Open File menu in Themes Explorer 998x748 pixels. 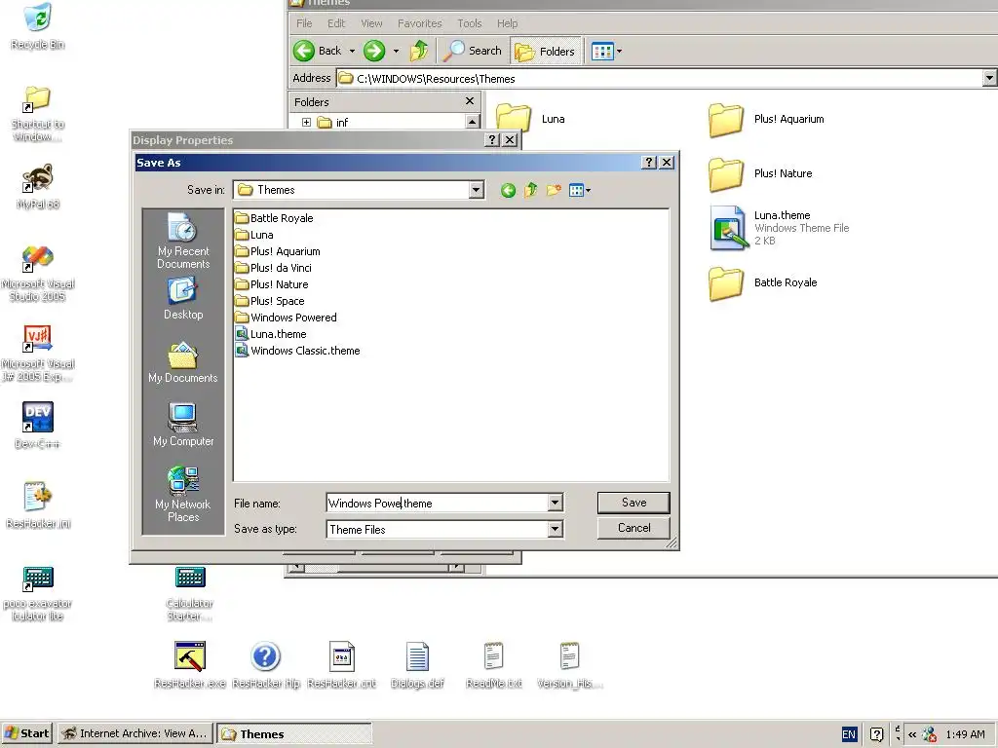pos(304,23)
